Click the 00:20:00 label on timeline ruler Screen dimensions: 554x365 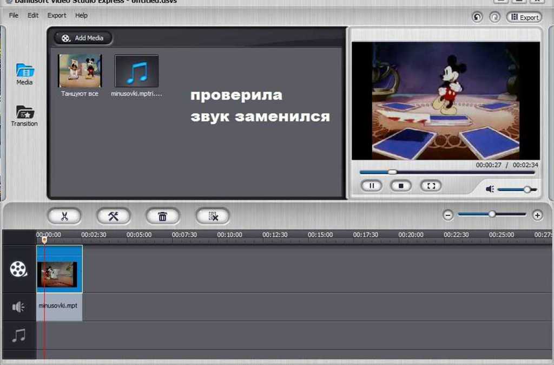(411, 235)
